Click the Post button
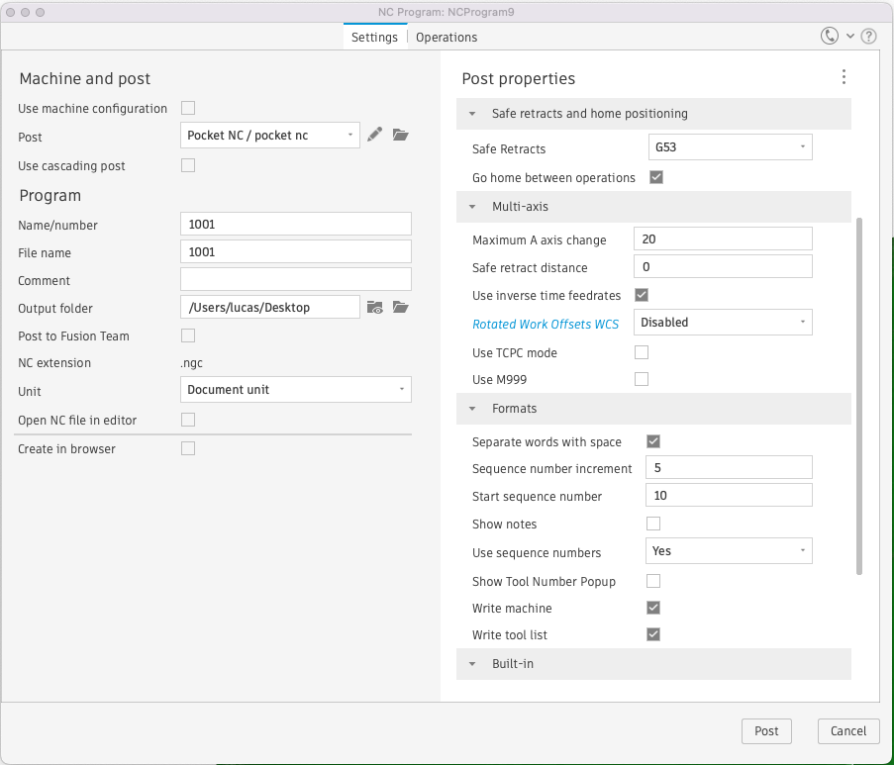894x765 pixels. pos(766,730)
